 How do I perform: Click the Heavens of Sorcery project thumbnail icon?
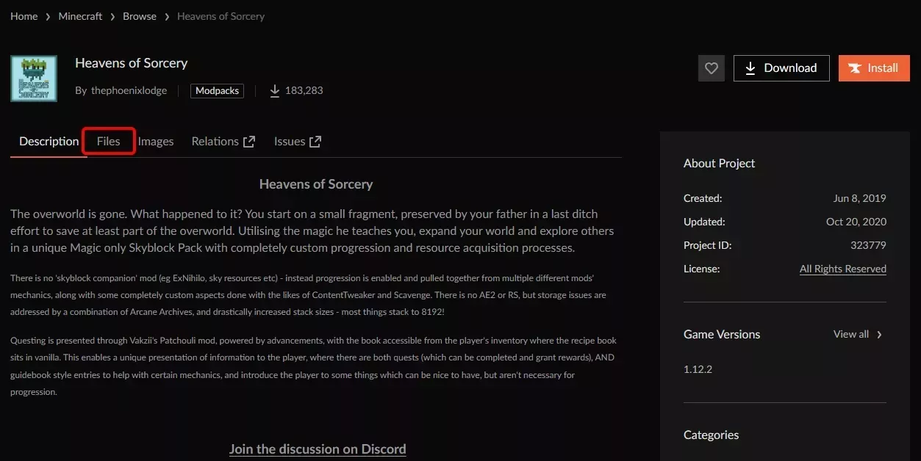[33, 77]
